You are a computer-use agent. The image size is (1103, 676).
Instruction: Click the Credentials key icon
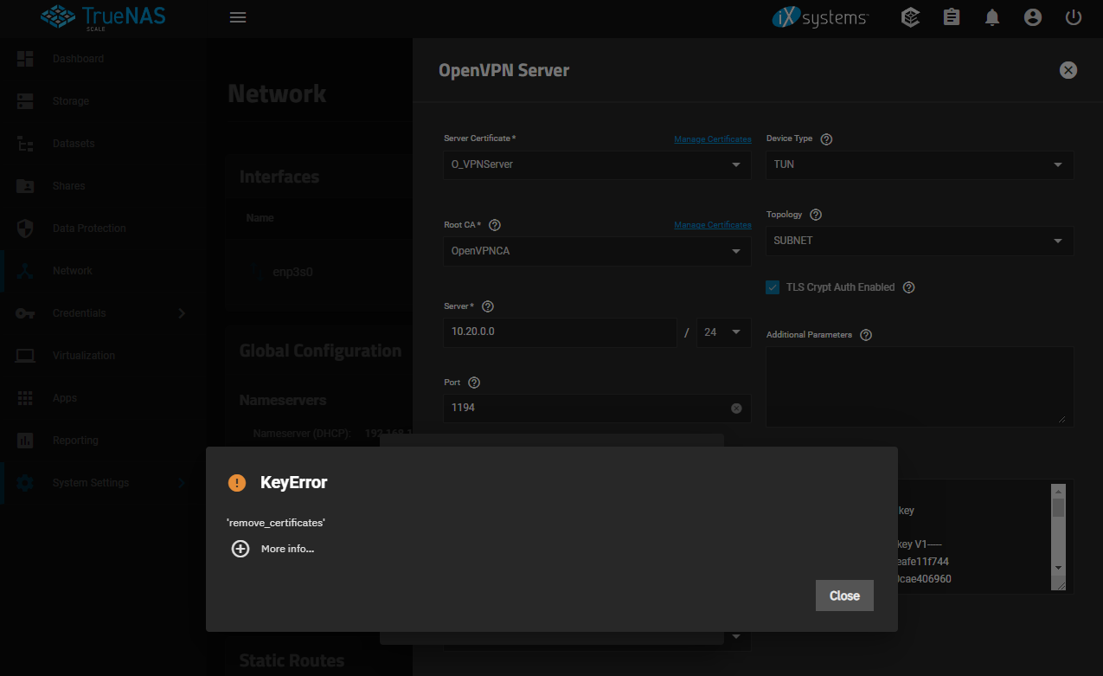25,313
